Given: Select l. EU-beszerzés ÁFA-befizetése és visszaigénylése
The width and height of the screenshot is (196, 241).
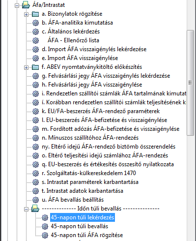Looking at the screenshot, I should click(x=105, y=120).
